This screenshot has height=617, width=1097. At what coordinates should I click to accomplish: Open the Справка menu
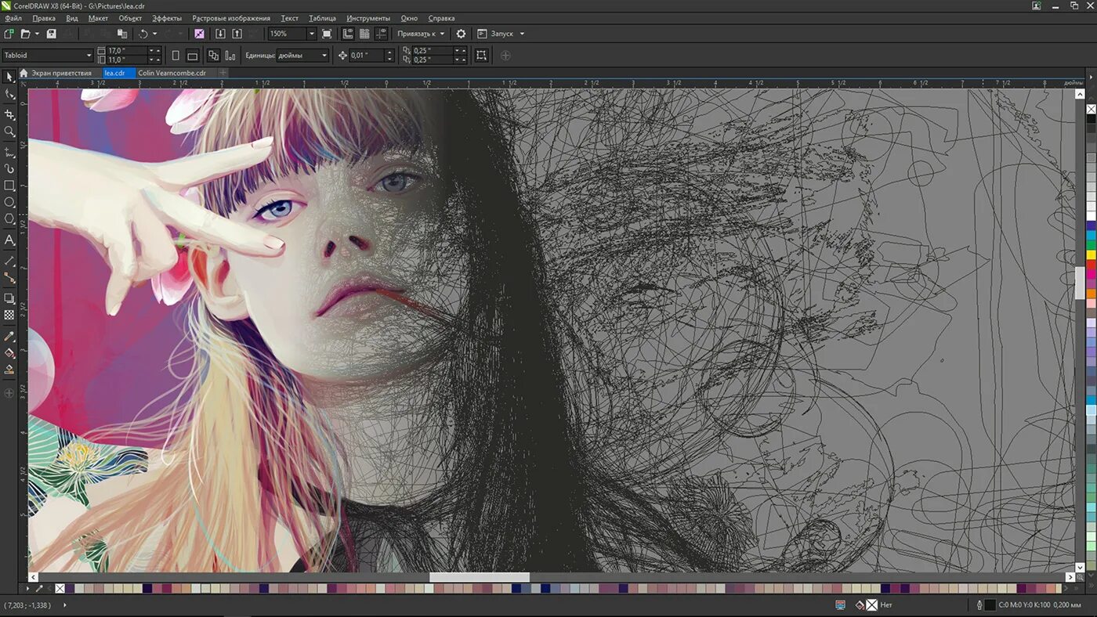pyautogui.click(x=441, y=18)
